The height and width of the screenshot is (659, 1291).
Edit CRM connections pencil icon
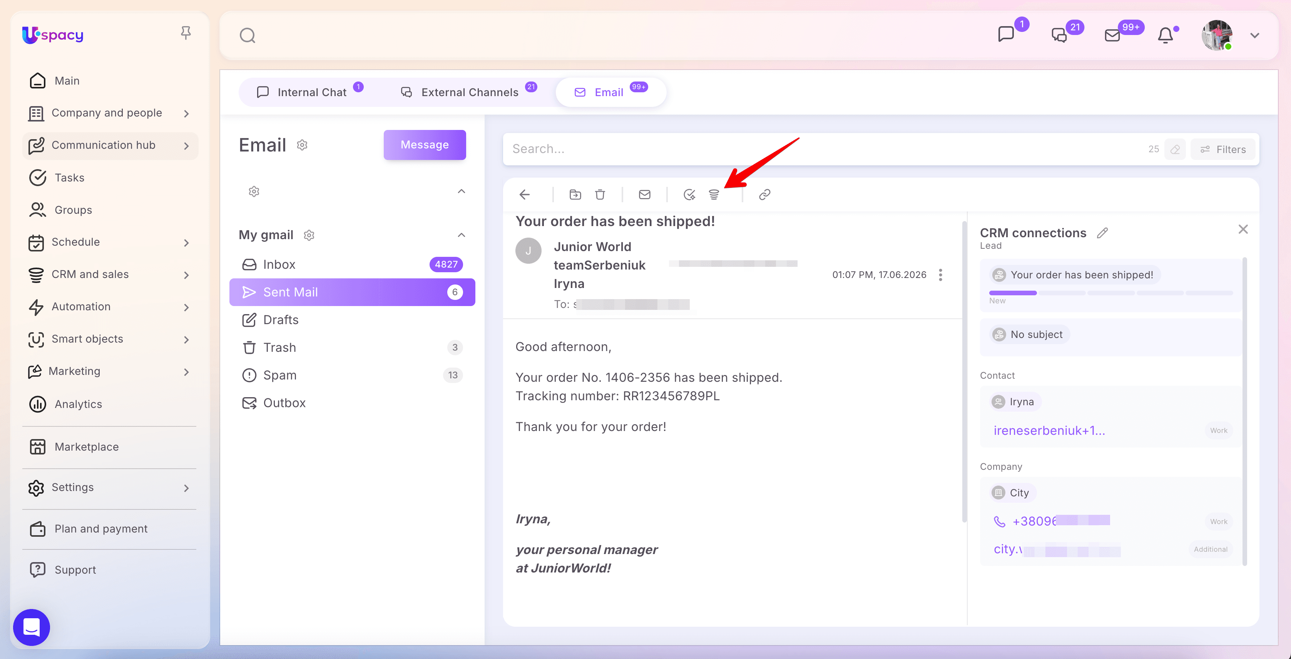(x=1102, y=233)
